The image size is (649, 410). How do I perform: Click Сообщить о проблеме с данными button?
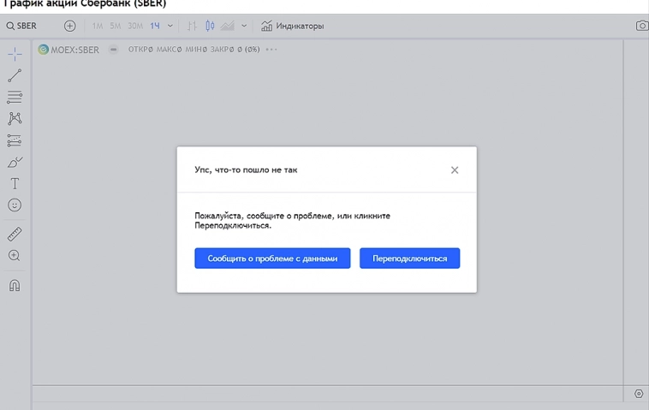coord(272,258)
